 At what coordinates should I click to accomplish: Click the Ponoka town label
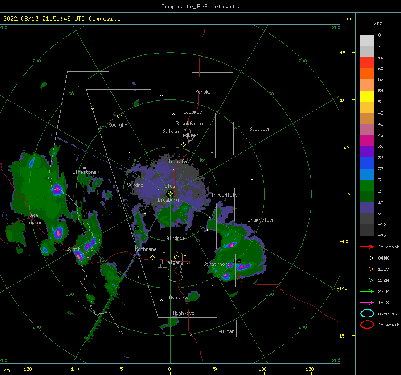203,92
